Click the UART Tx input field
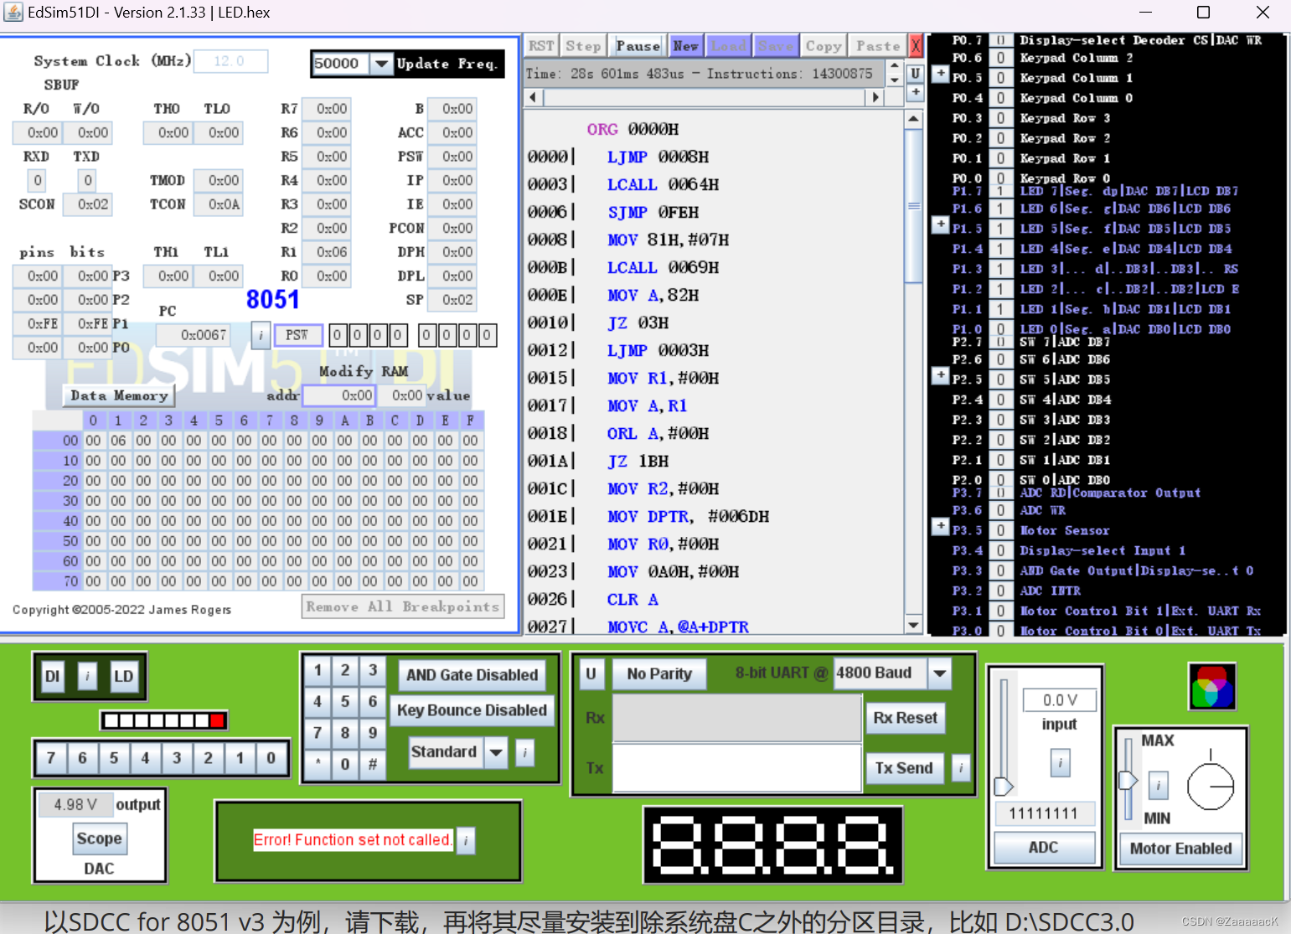 737,767
